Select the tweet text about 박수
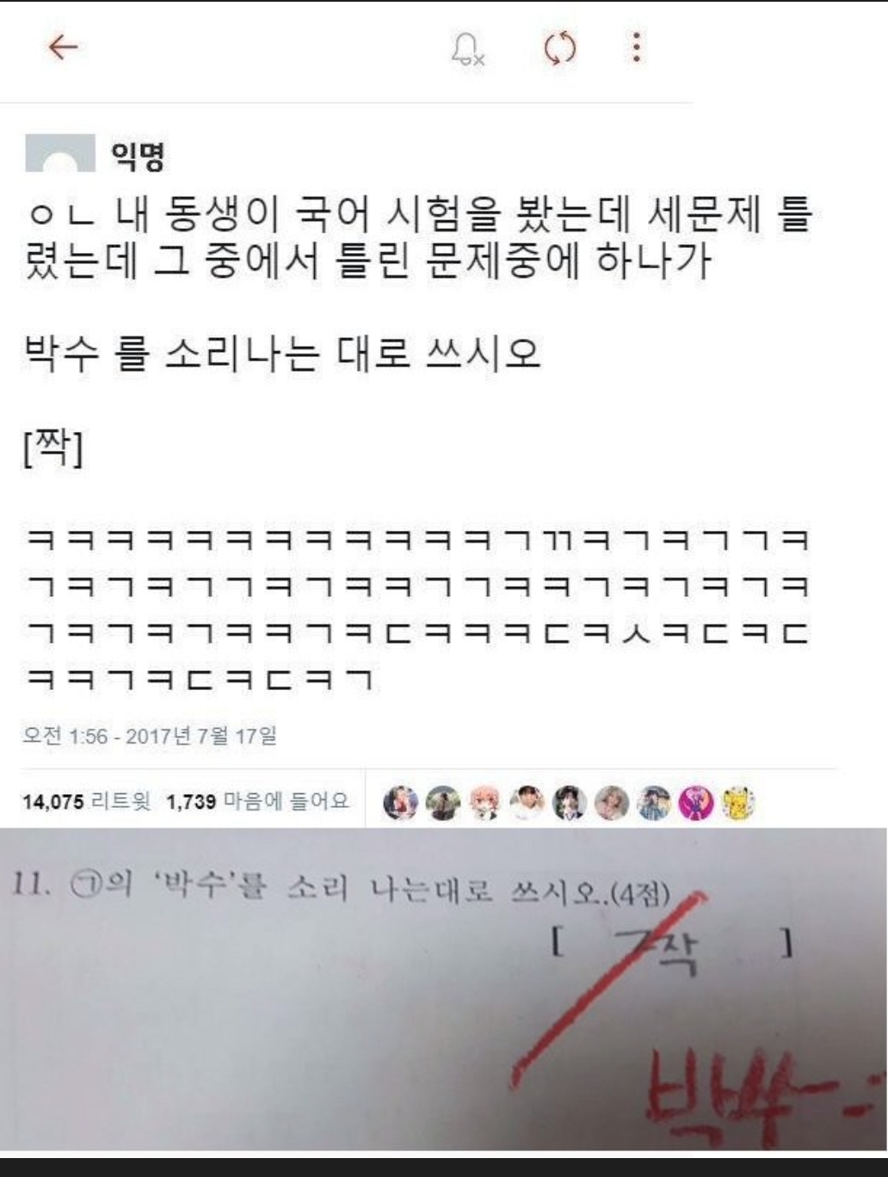Screen dimensions: 888x1177 tap(281, 353)
